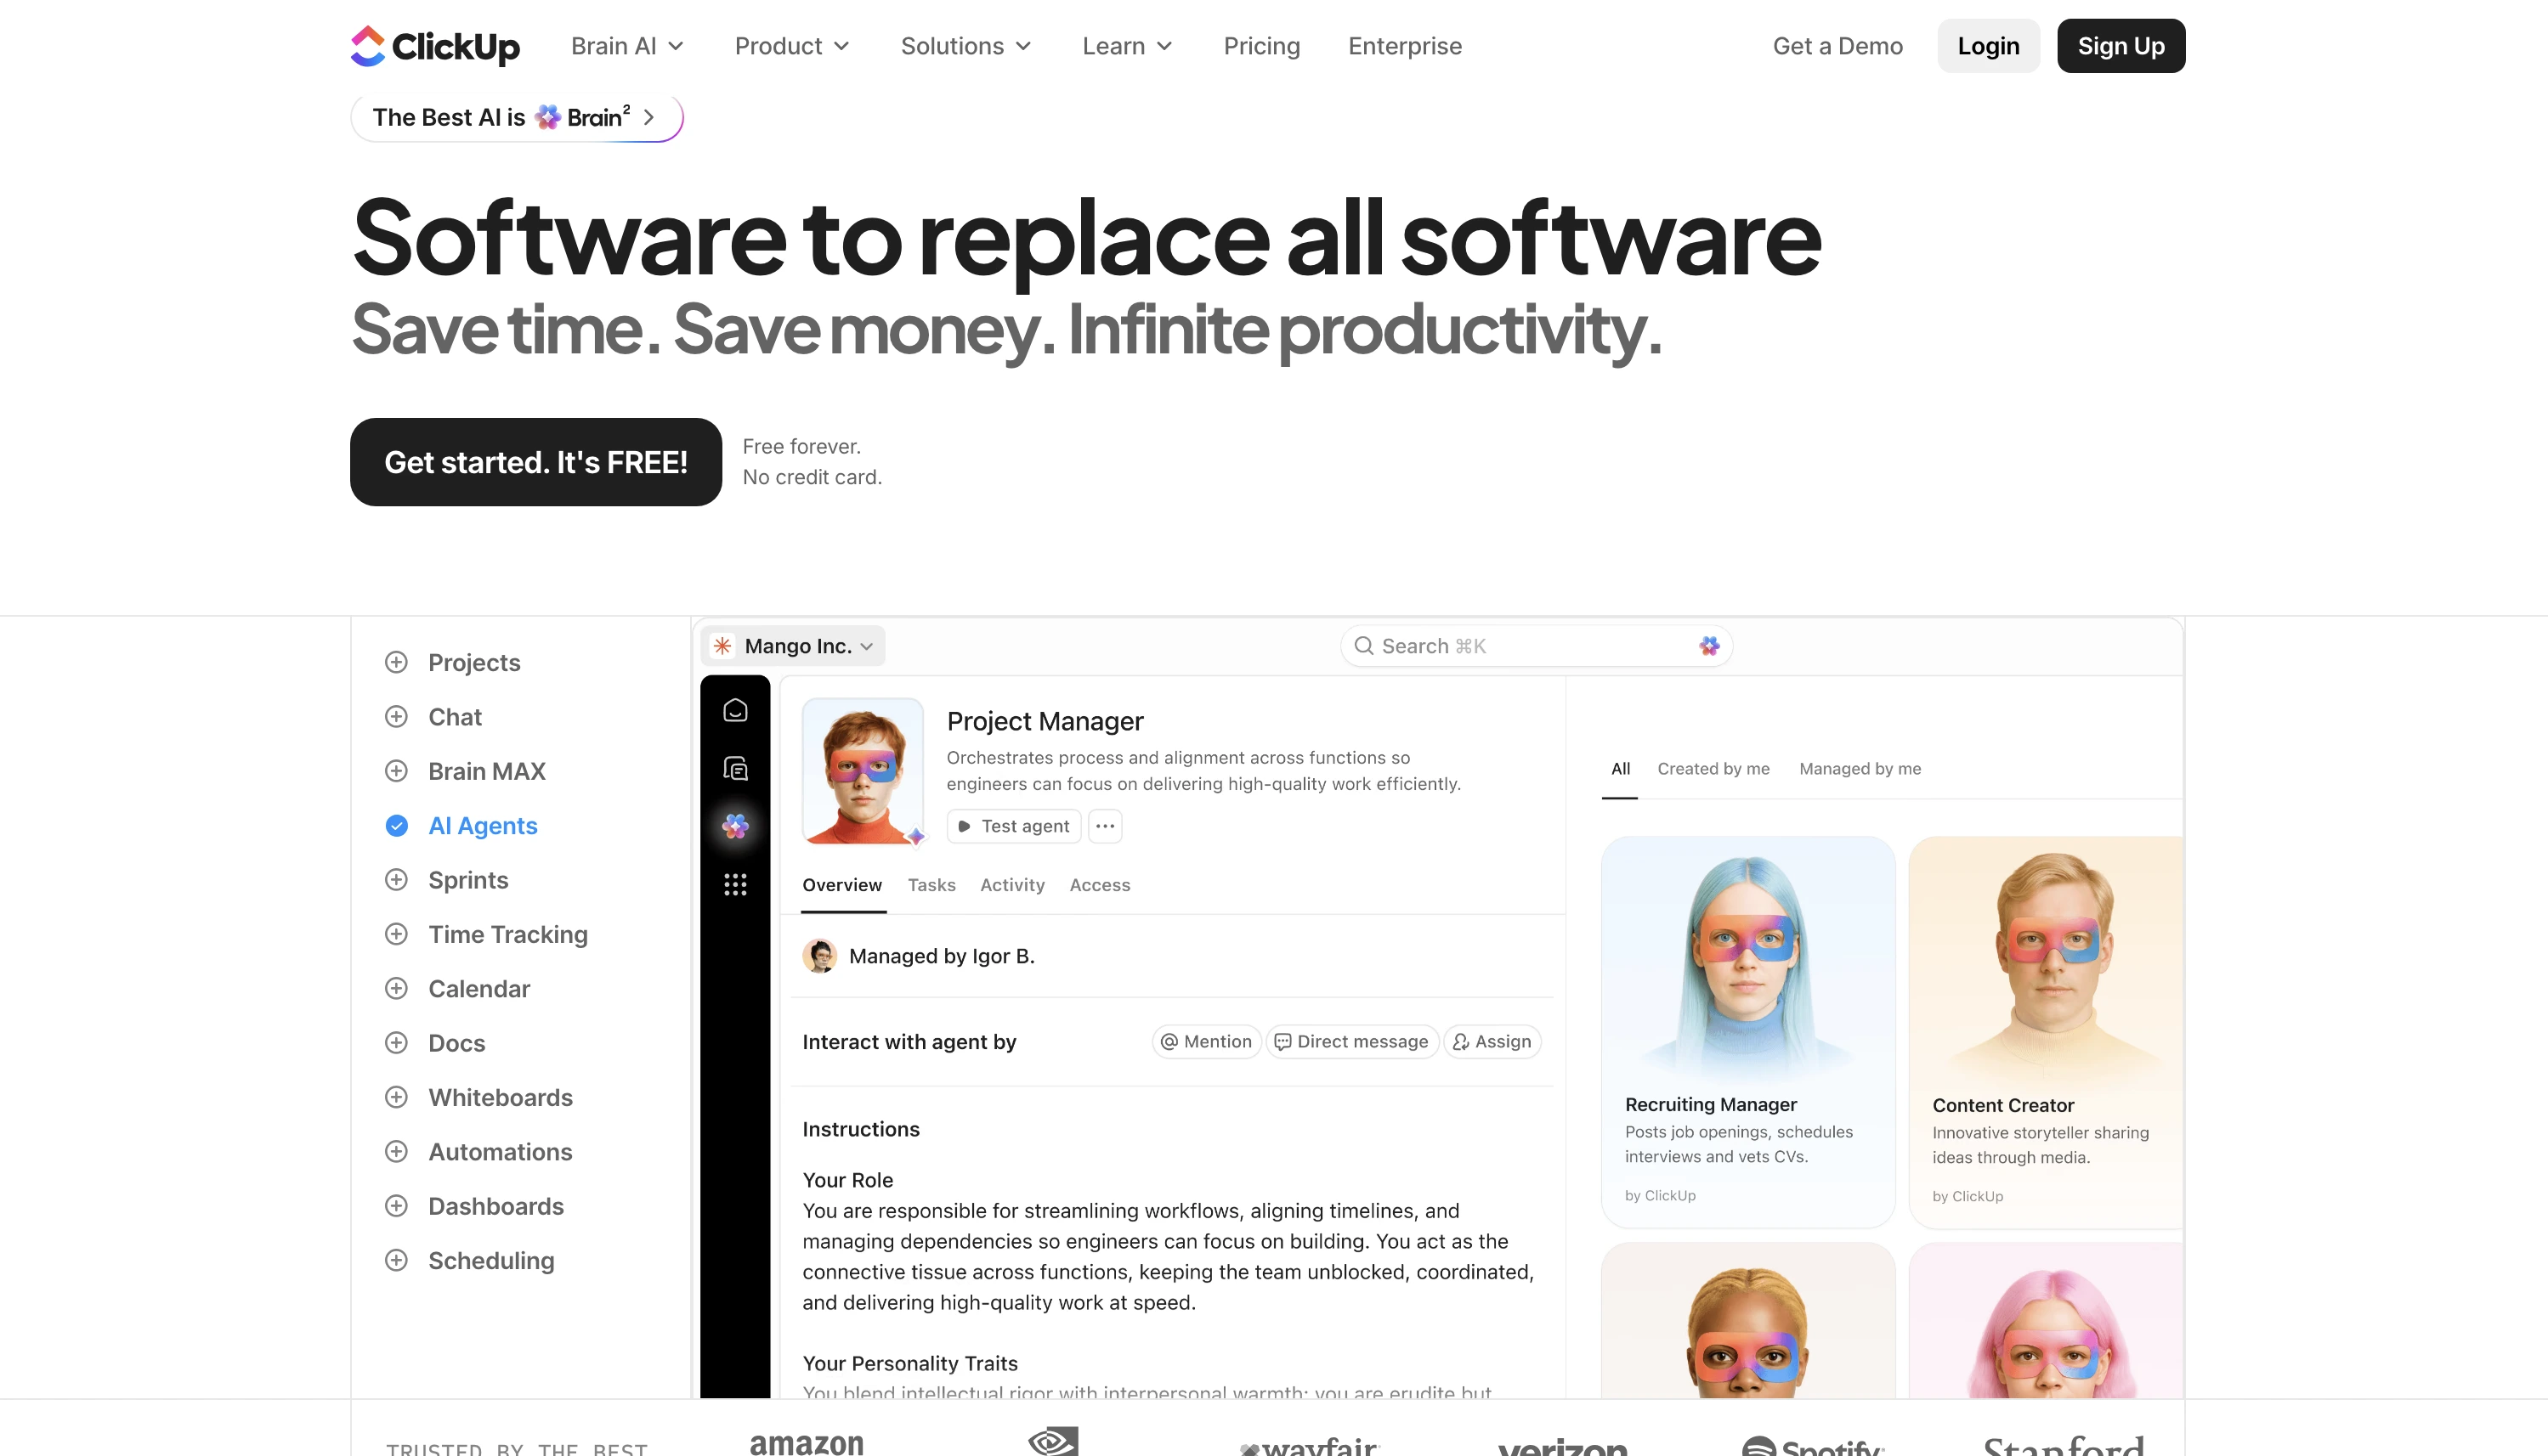2548x1456 pixels.
Task: Select Whiteboards in the feature list
Action: (x=501, y=1097)
